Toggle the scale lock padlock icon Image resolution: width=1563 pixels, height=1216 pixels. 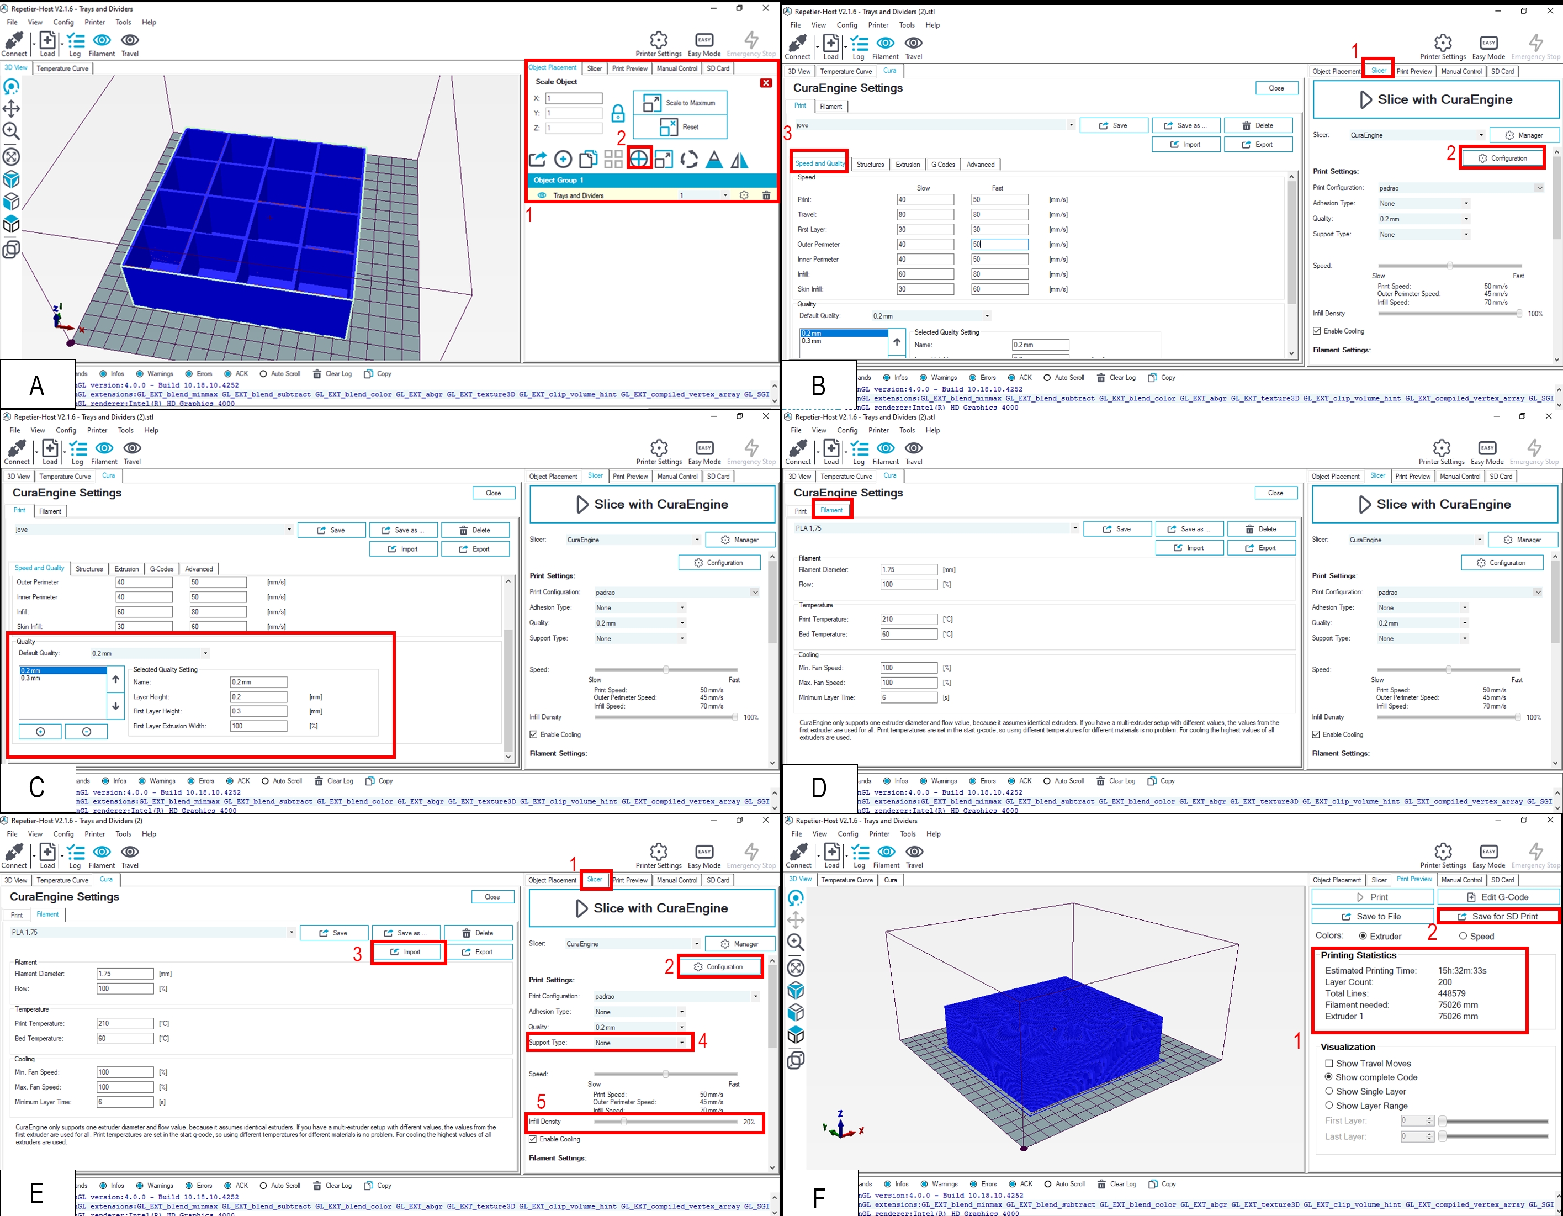click(x=618, y=114)
